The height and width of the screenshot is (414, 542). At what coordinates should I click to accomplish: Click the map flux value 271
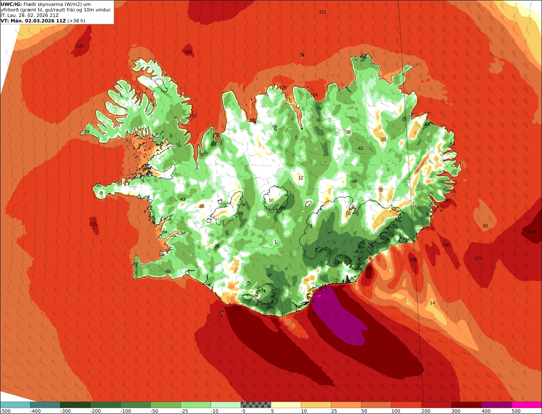478,258
